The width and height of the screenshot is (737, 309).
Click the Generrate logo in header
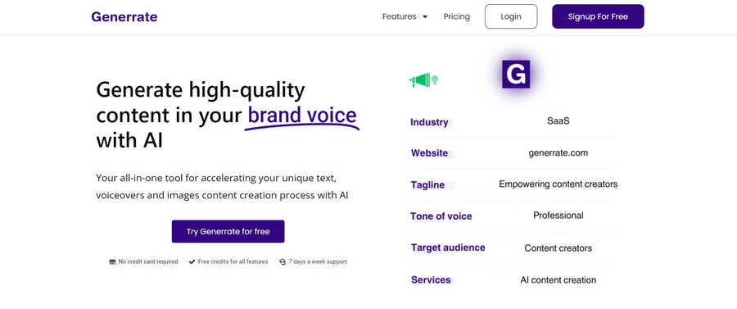124,16
